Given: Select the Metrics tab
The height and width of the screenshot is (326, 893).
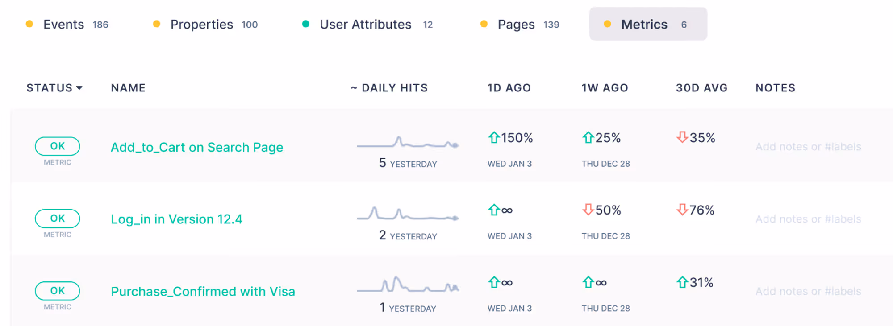Looking at the screenshot, I should coord(648,24).
